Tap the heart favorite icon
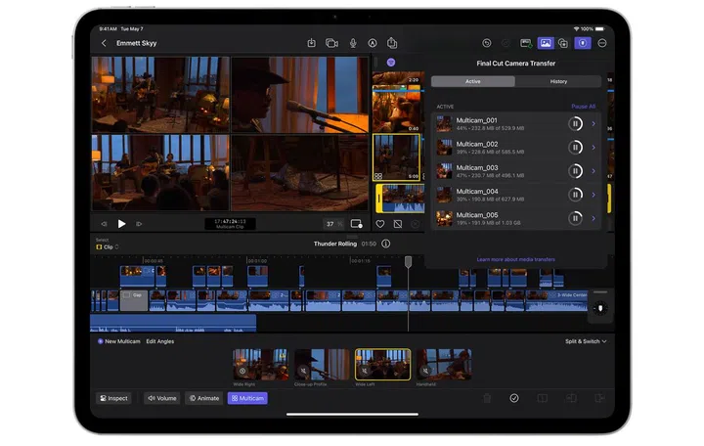The height and width of the screenshot is (446, 704). 380,224
